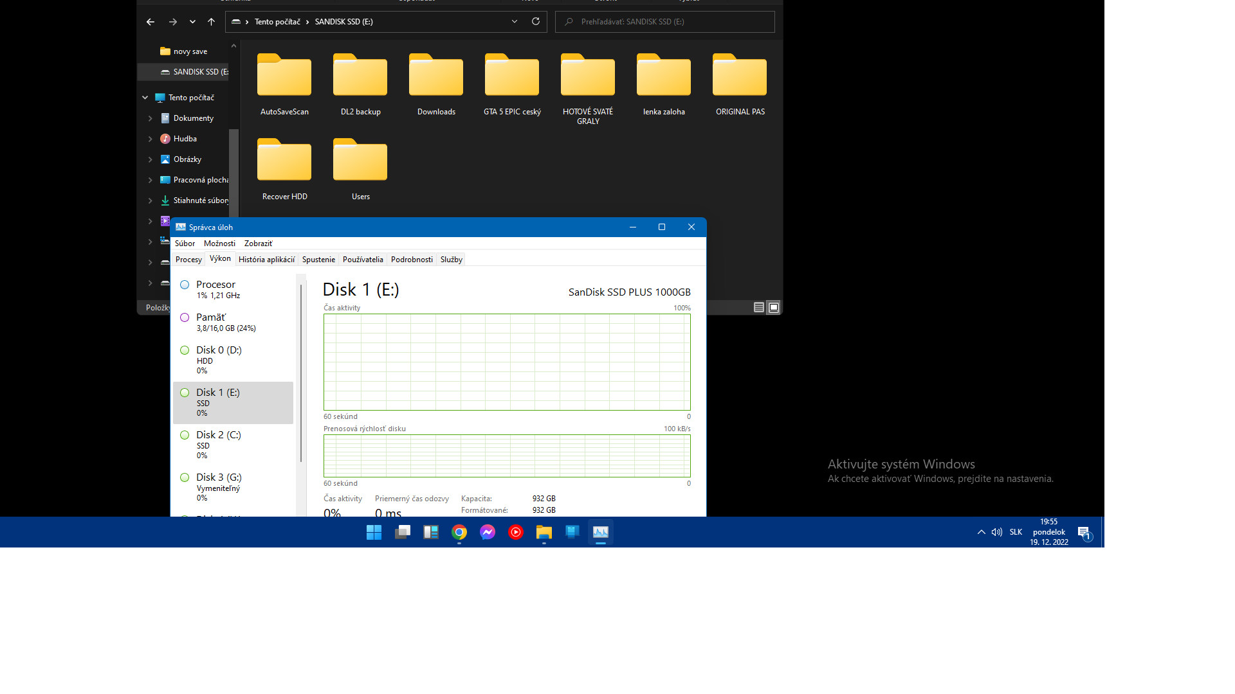Open the Recover HDD folder
This screenshot has height=694, width=1235.
284,169
